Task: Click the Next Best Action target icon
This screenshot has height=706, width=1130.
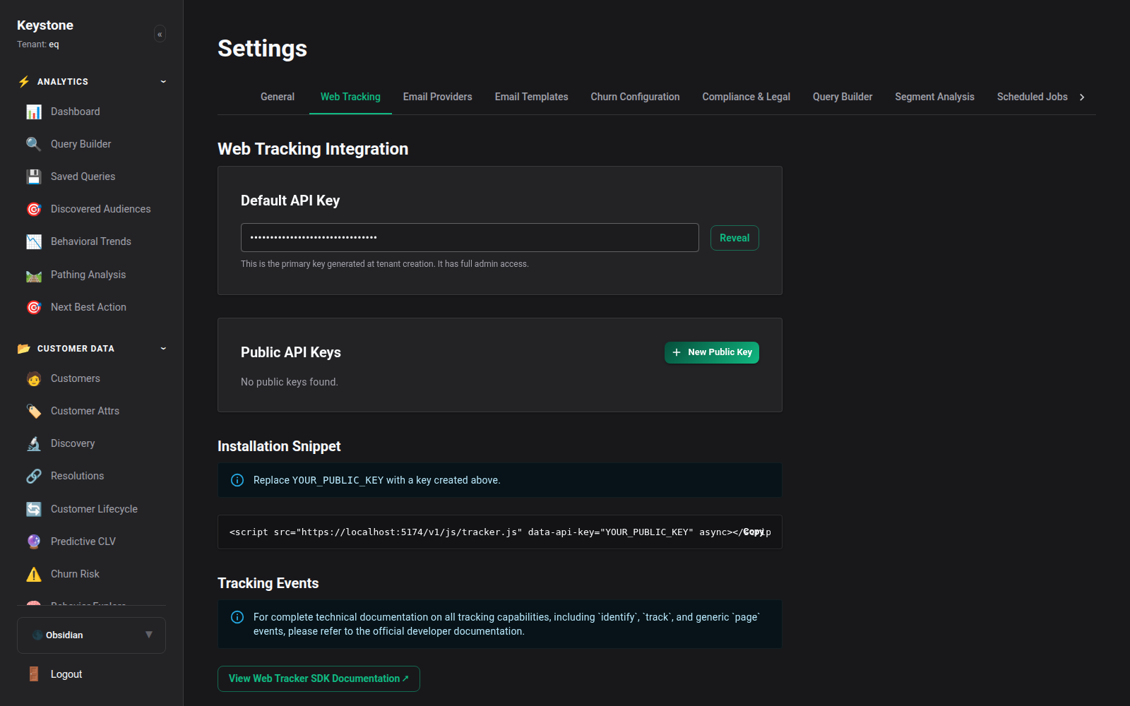Action: [x=34, y=307]
